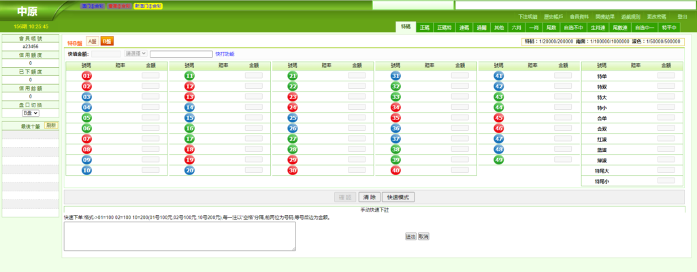
Task: Select green ball number 11
Action: pyautogui.click(x=190, y=76)
